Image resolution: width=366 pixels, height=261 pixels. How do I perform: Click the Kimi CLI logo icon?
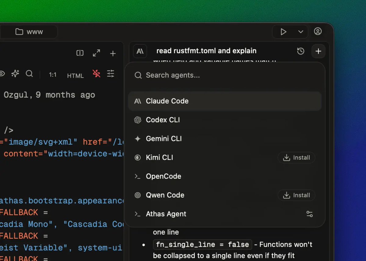point(138,157)
